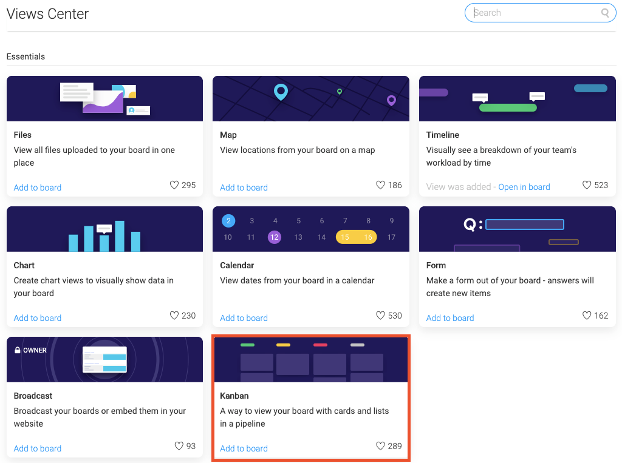Click 'Create chart views' description
The image size is (622, 463).
pyautogui.click(x=94, y=286)
